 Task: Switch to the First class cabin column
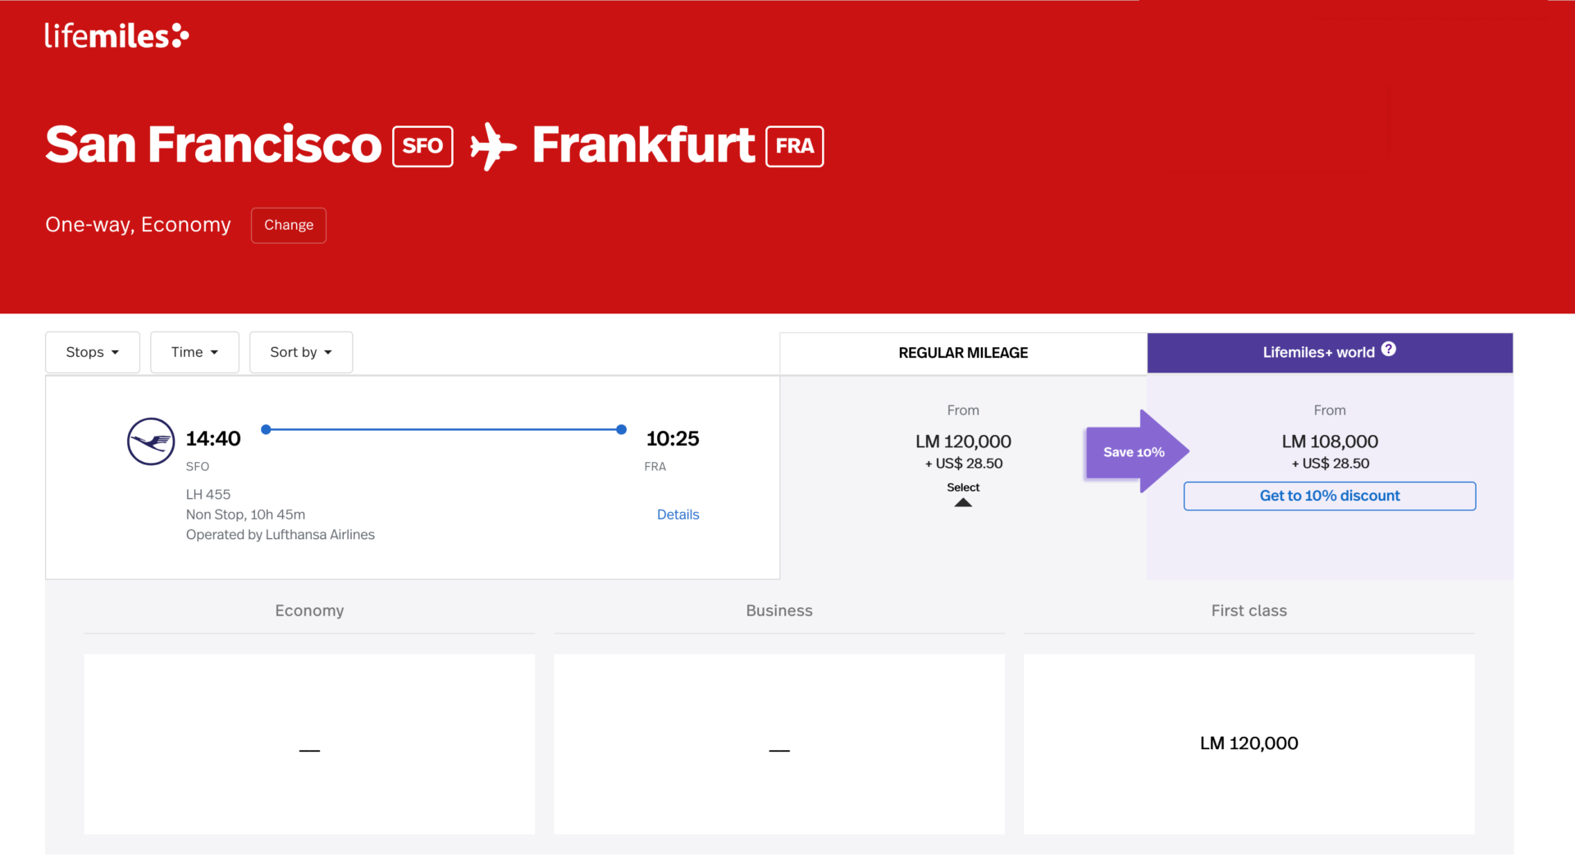click(x=1249, y=610)
